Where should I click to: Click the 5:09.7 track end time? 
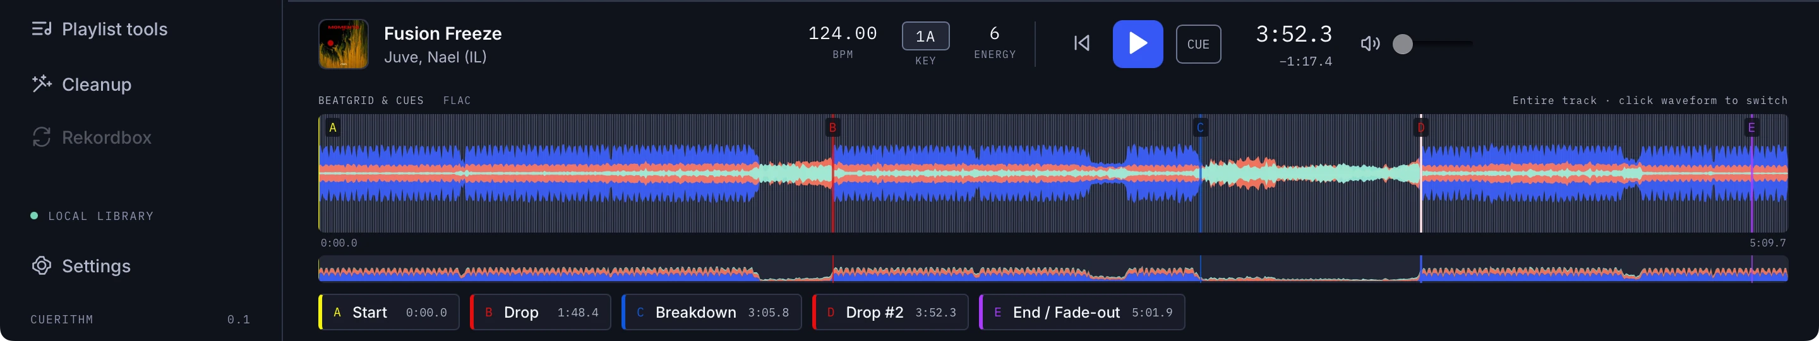[1767, 243]
